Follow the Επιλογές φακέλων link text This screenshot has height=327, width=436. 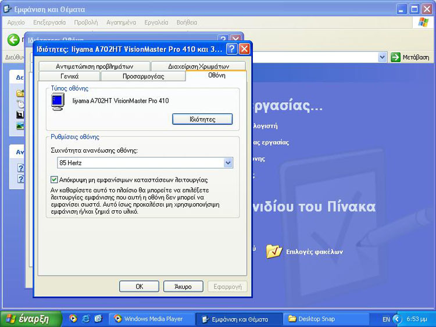(x=315, y=251)
